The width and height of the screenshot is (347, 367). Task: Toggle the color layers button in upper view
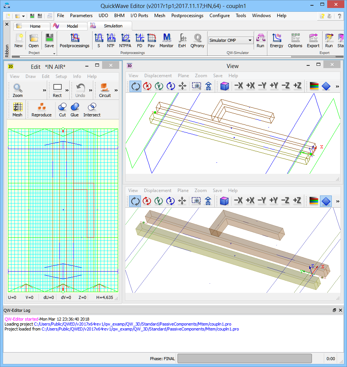coord(314,86)
